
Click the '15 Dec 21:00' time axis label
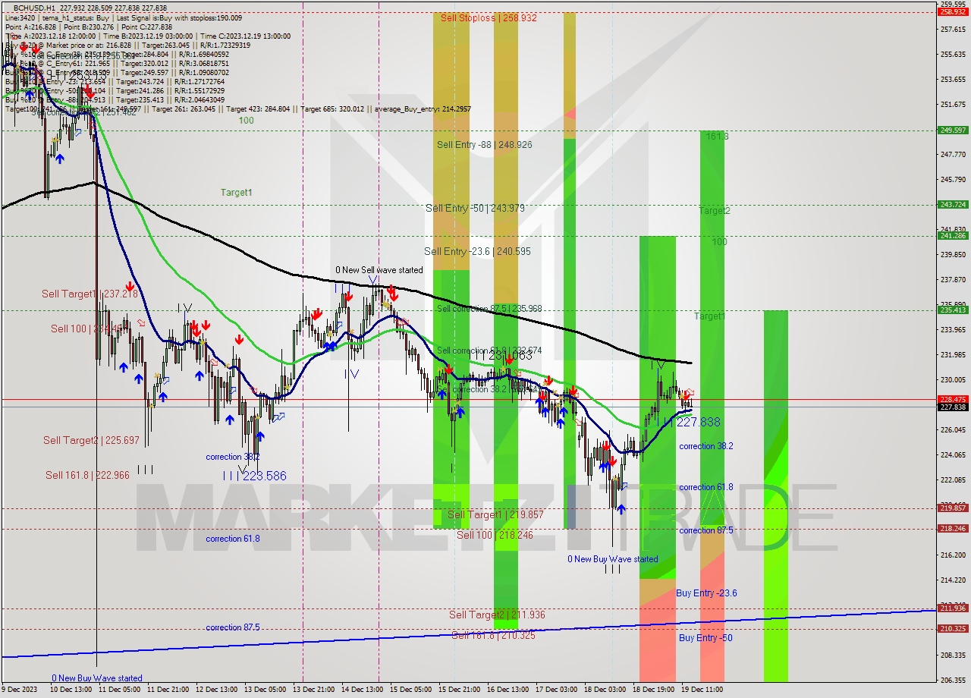tap(459, 690)
